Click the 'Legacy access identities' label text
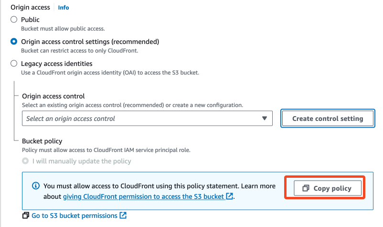The image size is (383, 227). tap(57, 64)
